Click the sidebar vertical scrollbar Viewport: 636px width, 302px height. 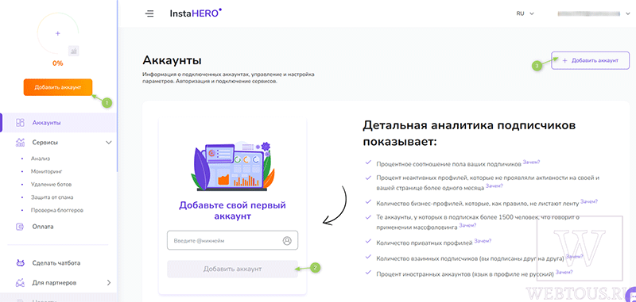[118, 85]
